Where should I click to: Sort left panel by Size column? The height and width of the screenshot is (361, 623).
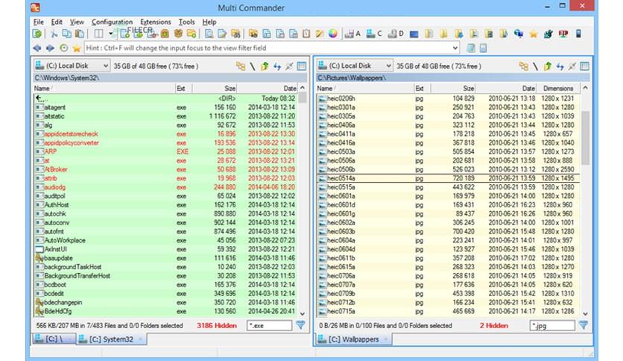click(215, 88)
